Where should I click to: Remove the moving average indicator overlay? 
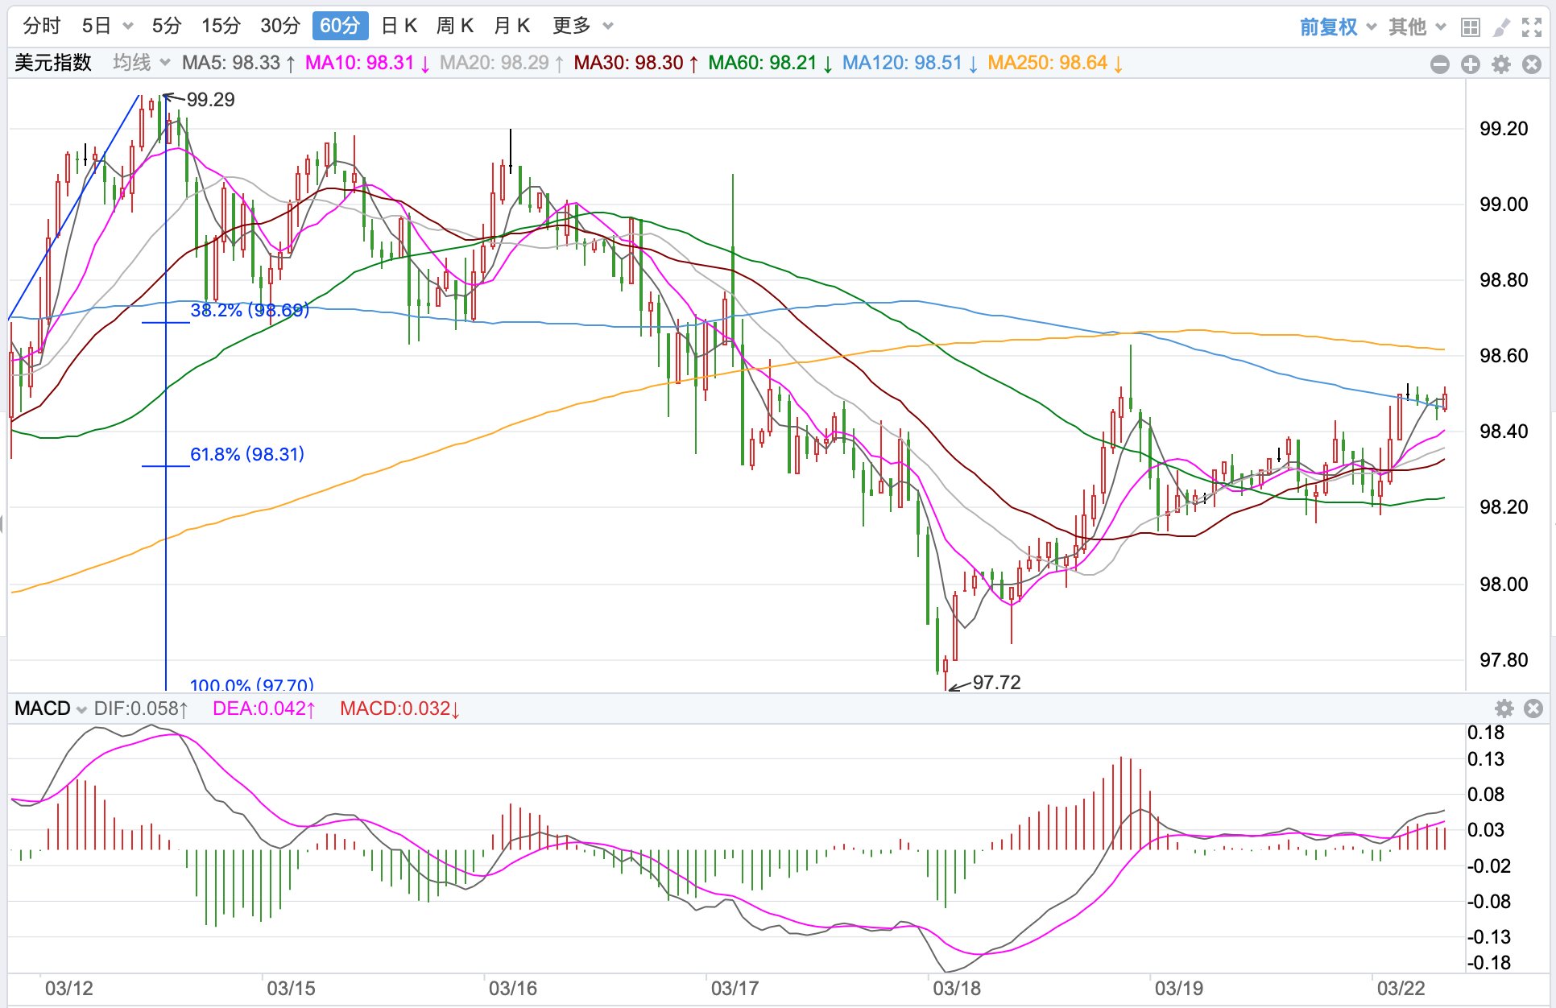pos(1532,64)
